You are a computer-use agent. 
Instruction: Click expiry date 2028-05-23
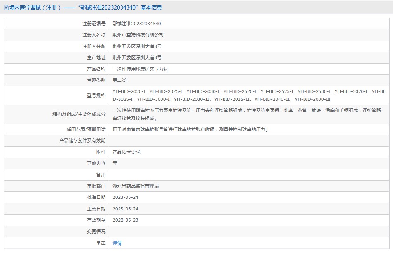click(125, 220)
